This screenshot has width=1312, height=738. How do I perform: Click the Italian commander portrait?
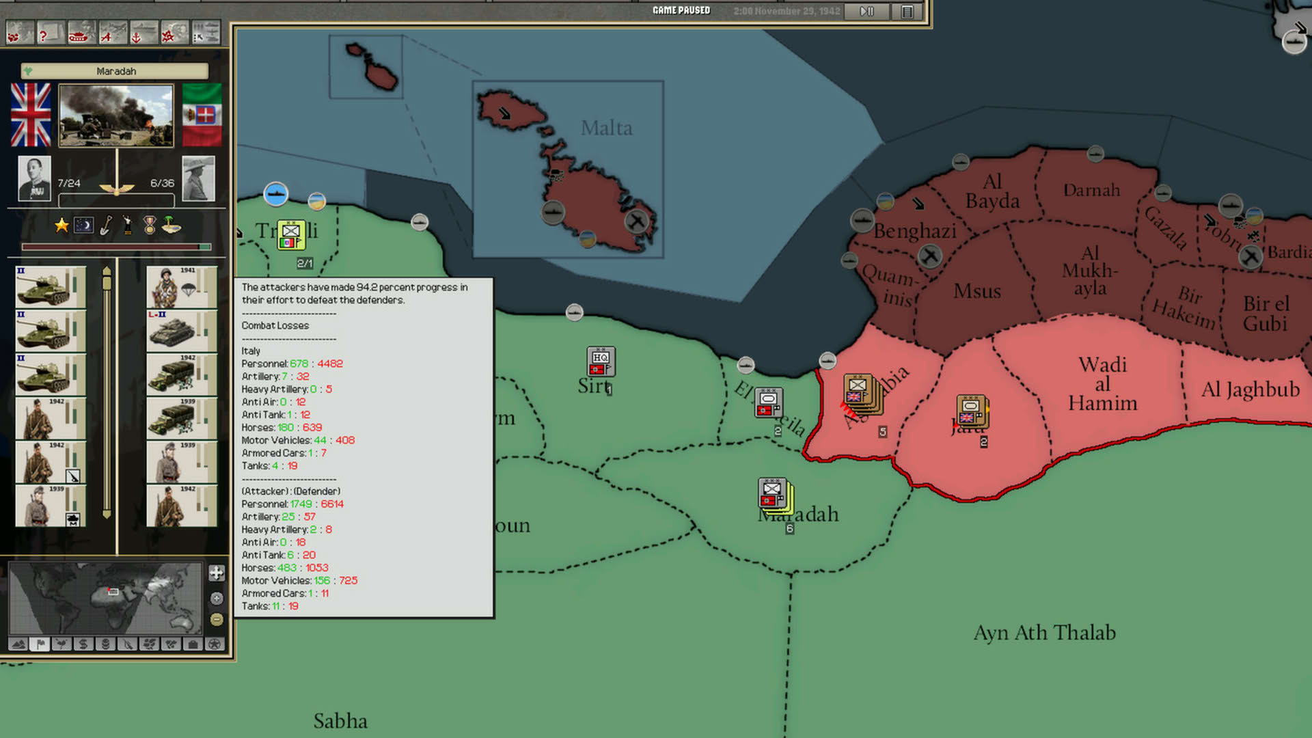point(198,178)
